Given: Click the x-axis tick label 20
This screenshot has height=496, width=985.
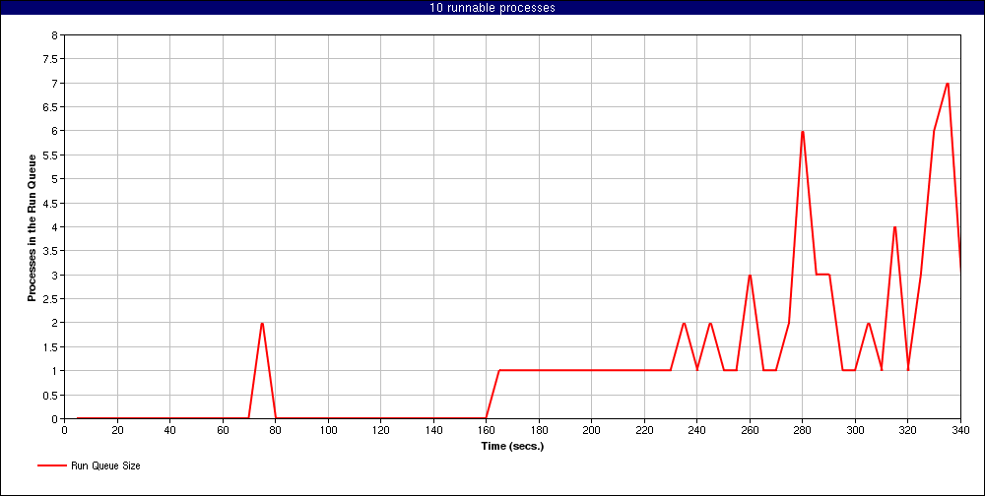Looking at the screenshot, I should 117,430.
